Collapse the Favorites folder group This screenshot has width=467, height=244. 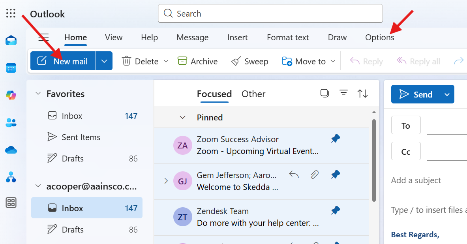pos(38,94)
